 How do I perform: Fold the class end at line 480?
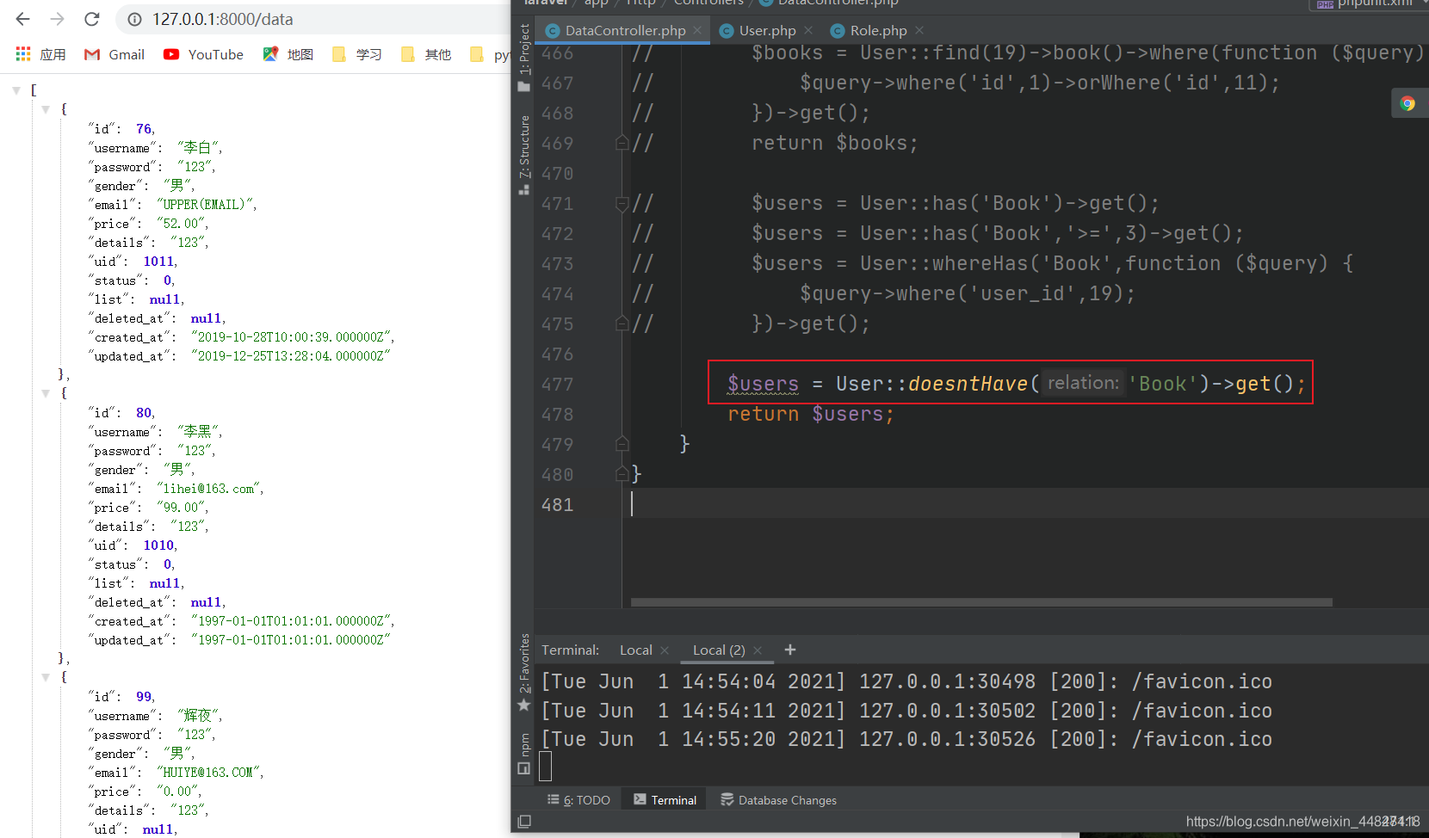[x=622, y=474]
